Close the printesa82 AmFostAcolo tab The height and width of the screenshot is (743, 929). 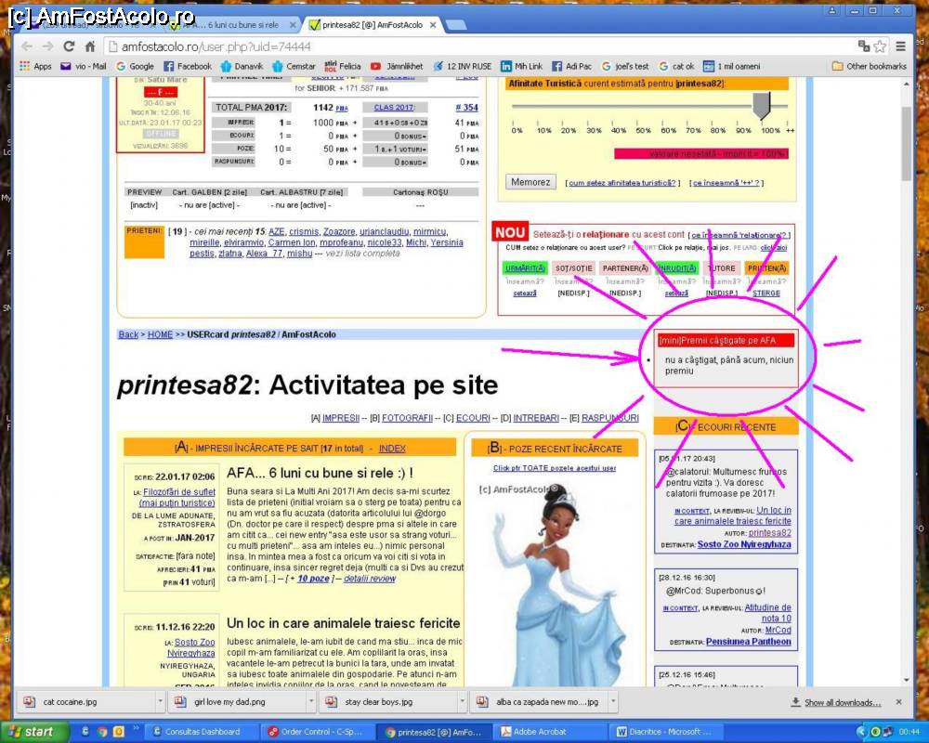tap(433, 25)
